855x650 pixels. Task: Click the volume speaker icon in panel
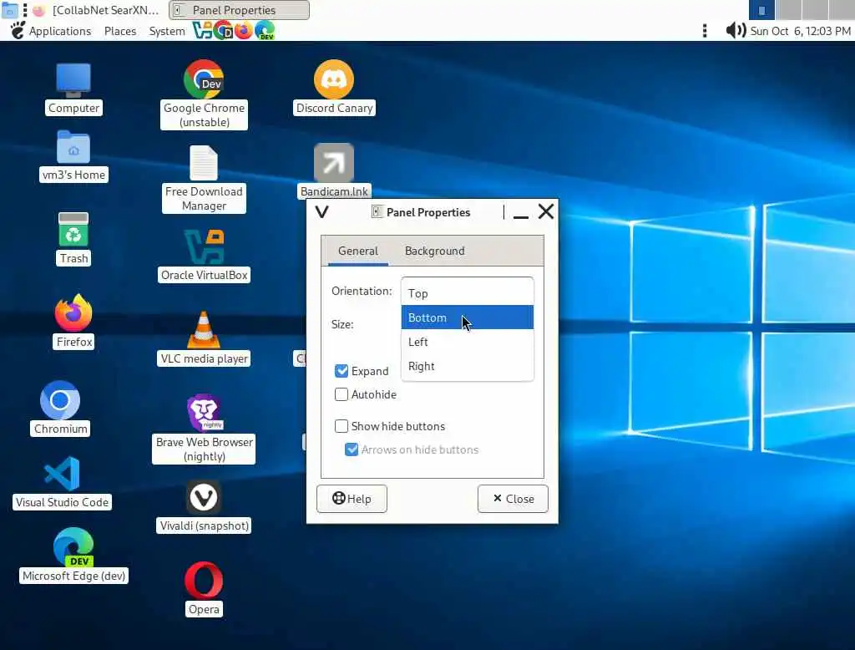click(x=736, y=30)
